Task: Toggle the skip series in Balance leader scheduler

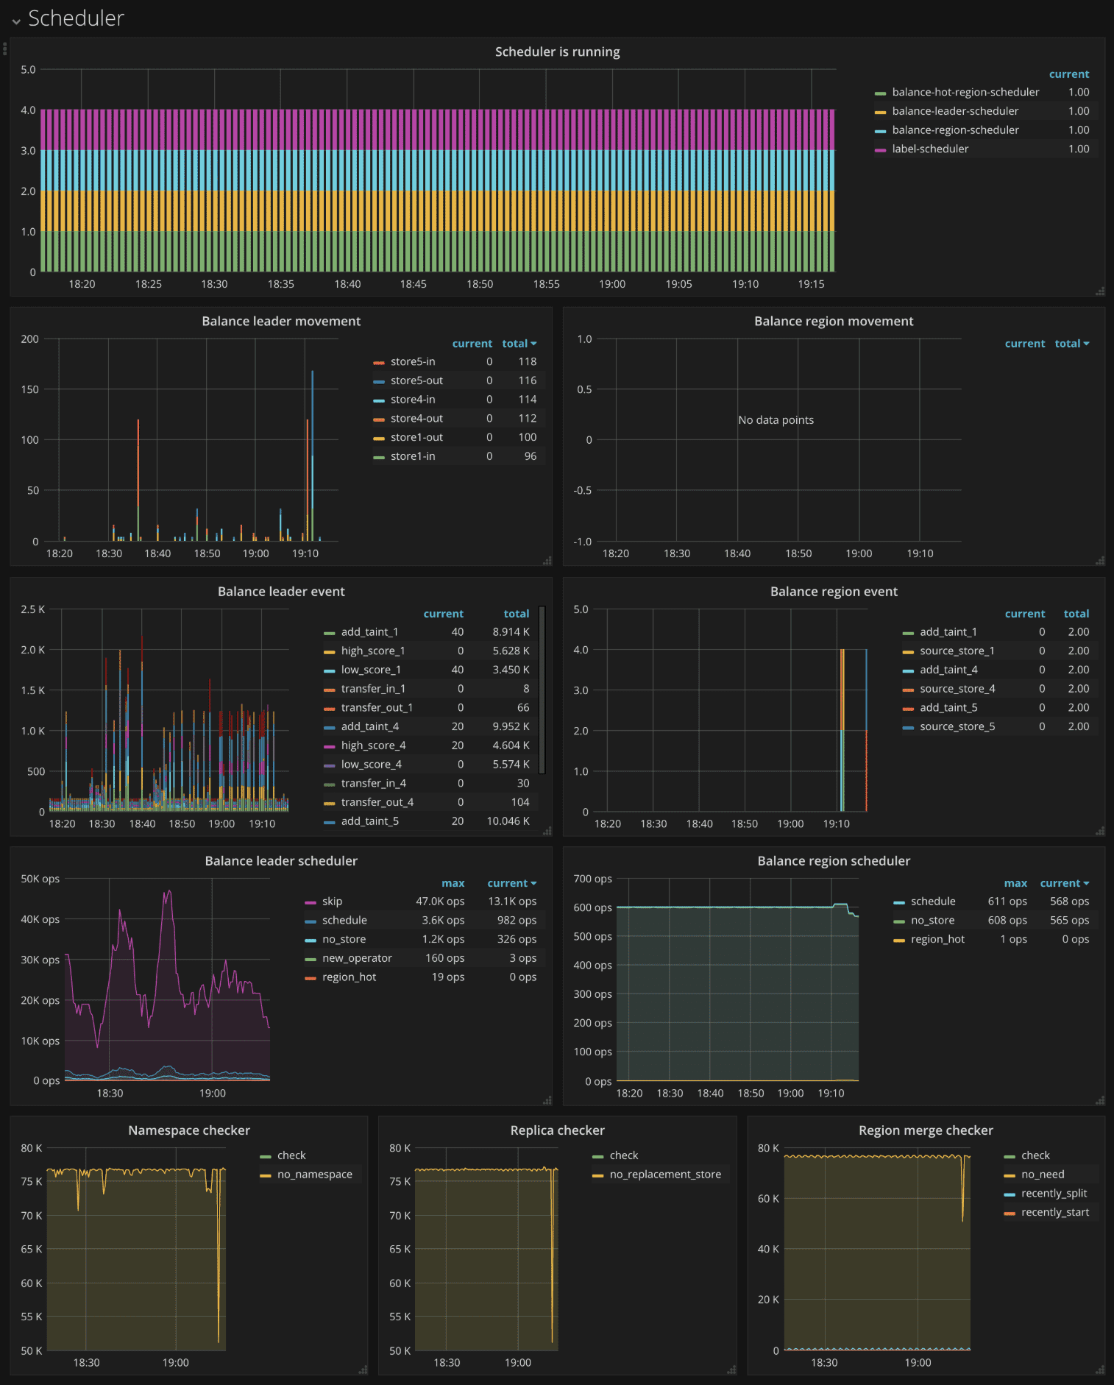Action: (332, 902)
